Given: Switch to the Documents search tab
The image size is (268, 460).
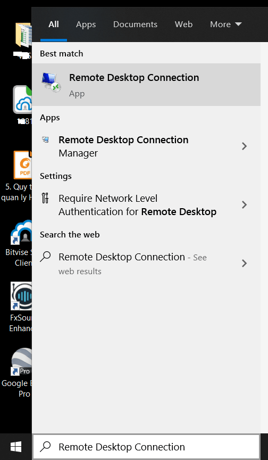Looking at the screenshot, I should 135,24.
